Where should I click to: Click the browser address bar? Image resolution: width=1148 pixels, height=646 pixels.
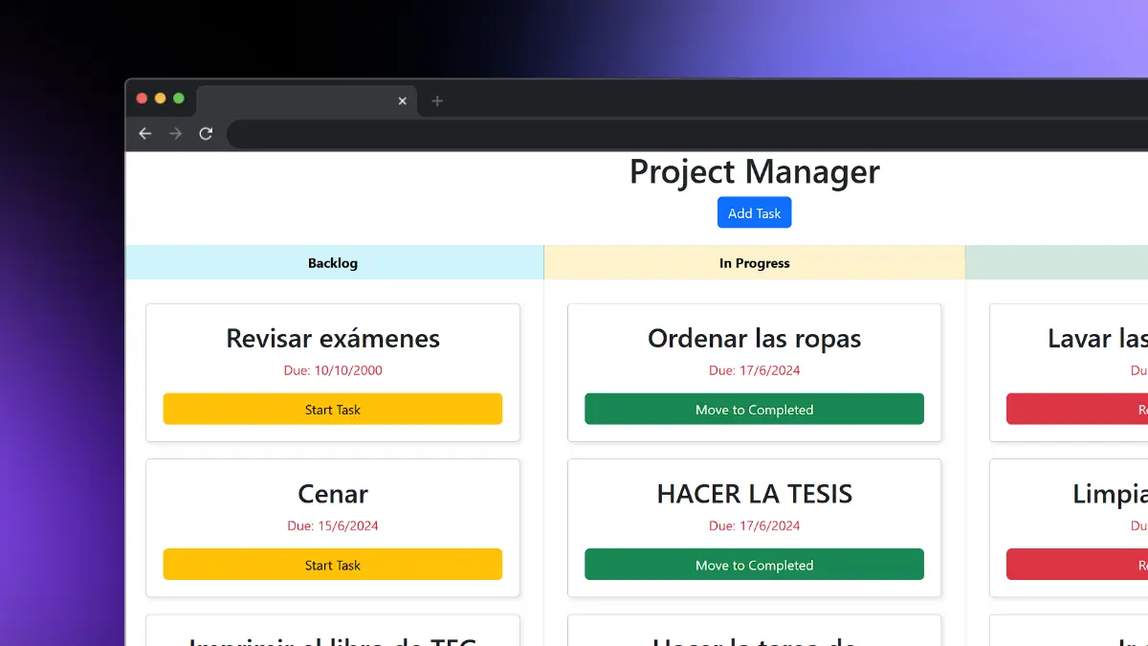point(670,134)
